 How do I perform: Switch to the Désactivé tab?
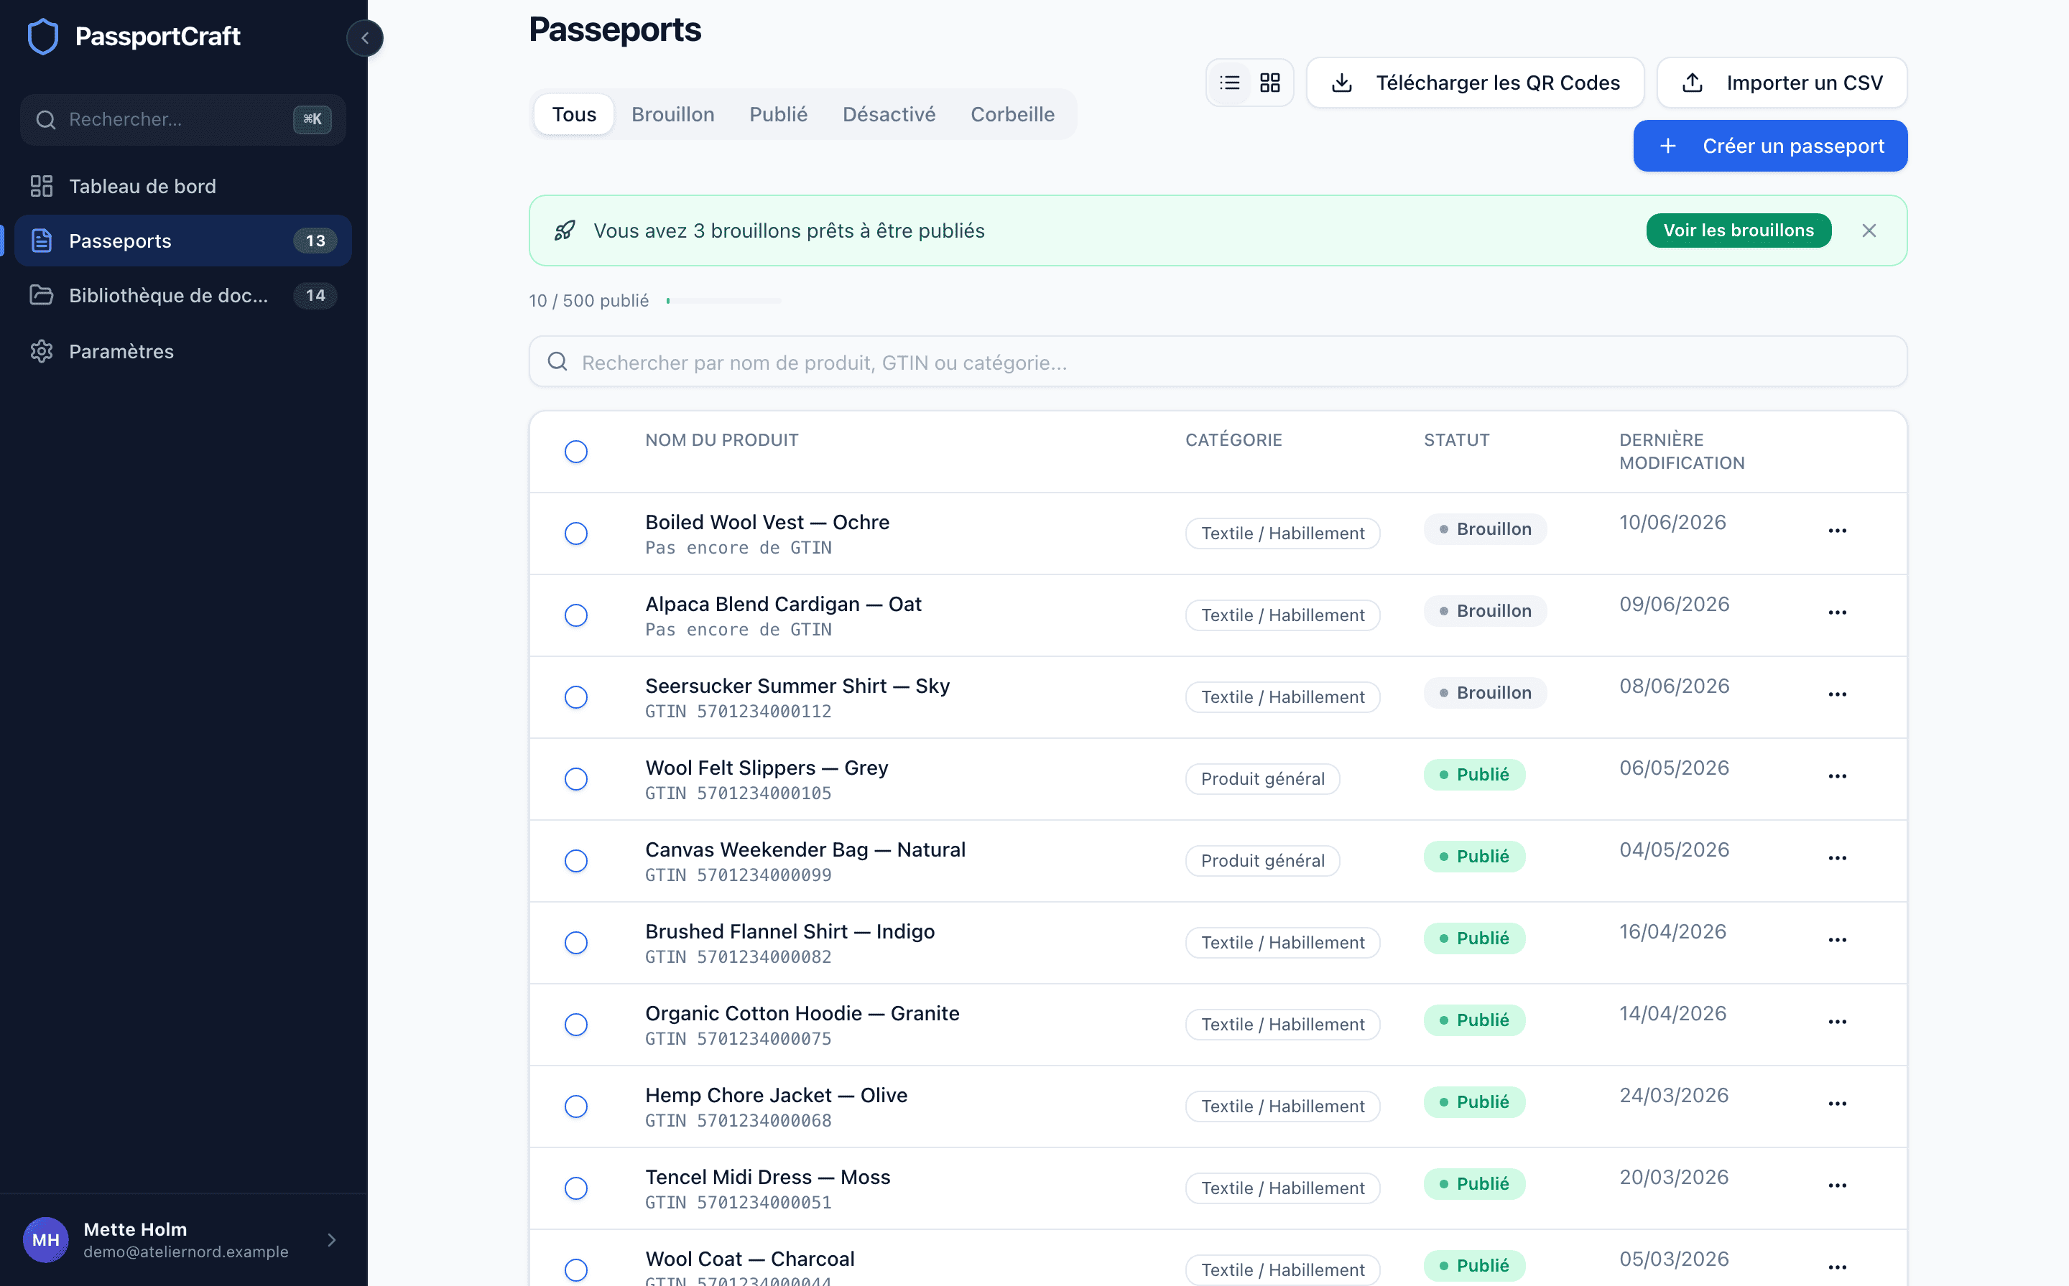coord(889,115)
